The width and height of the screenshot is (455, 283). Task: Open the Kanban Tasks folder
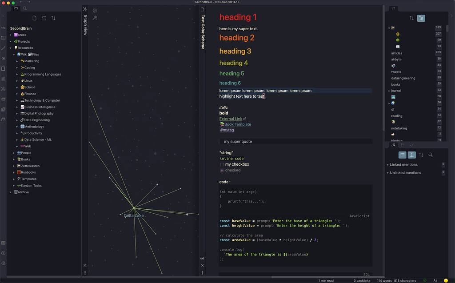coord(29,185)
